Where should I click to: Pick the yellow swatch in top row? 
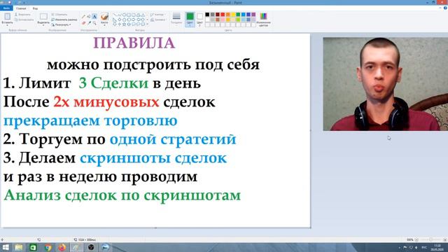click(233, 15)
